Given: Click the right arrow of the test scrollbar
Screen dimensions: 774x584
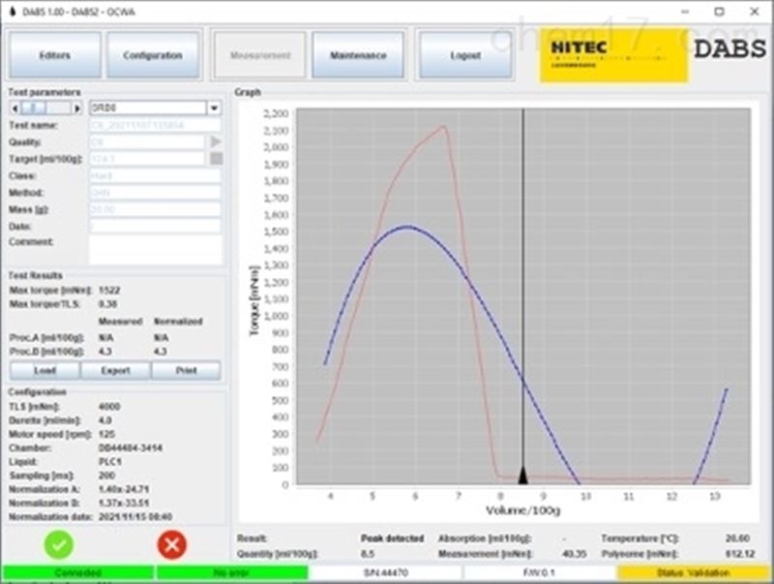Looking at the screenshot, I should click(77, 108).
